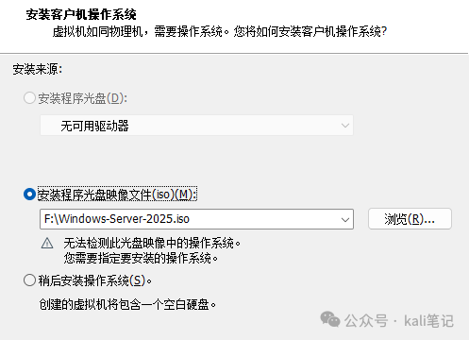Expand the 无可用驱动器 dropdown chevron

[345, 126]
